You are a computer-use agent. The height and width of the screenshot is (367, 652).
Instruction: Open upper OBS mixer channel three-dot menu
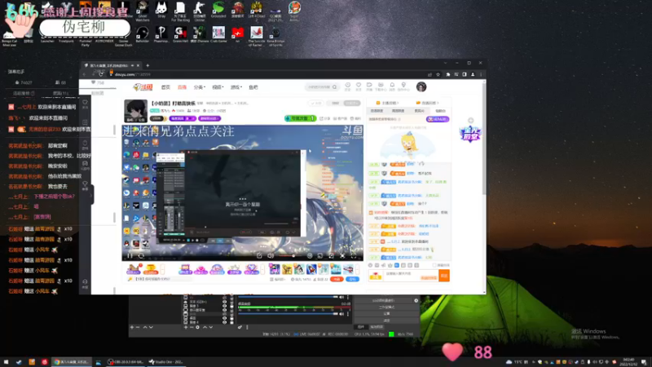click(x=348, y=297)
